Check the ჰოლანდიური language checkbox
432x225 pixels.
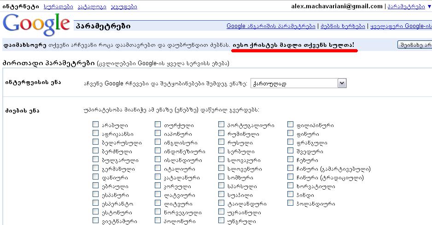pyautogui.click(x=291, y=203)
